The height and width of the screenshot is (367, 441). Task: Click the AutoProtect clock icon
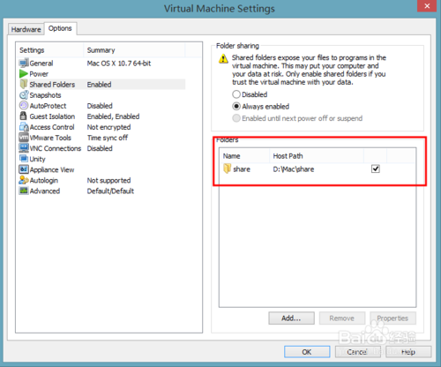24,106
